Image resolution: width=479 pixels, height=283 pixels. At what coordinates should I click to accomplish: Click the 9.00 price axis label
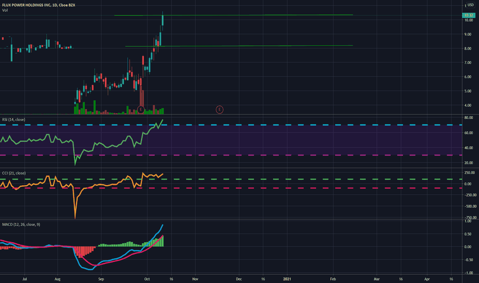[x=468, y=34]
